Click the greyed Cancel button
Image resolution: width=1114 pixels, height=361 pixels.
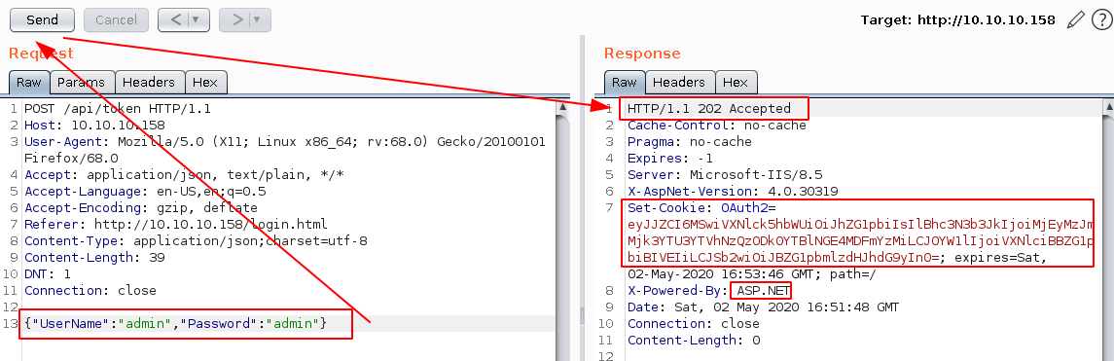(116, 19)
